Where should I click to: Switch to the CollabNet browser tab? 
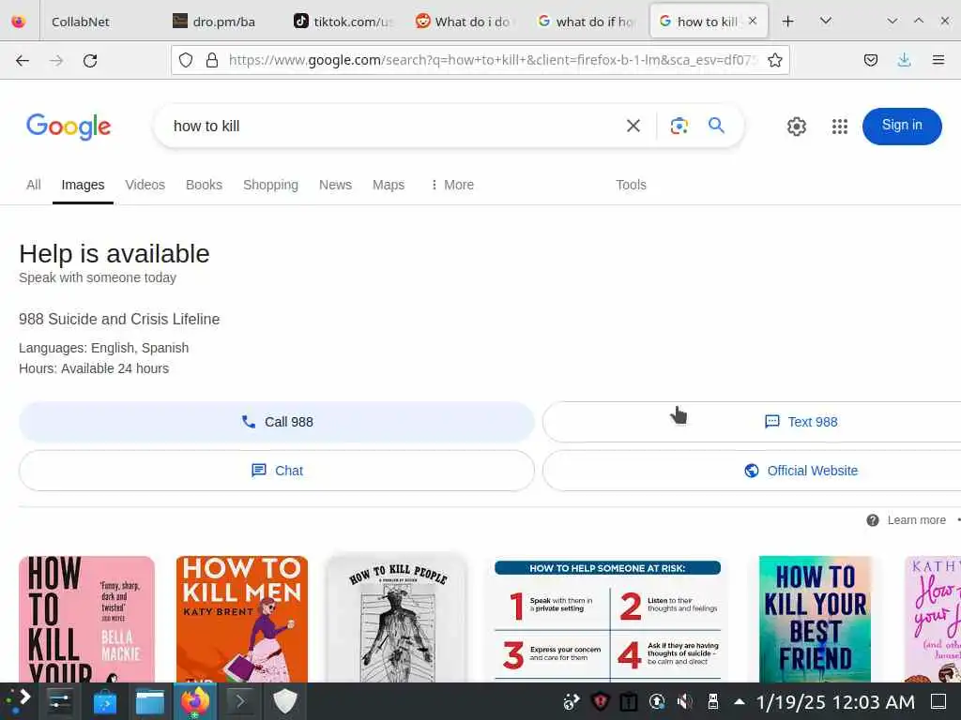coord(80,22)
